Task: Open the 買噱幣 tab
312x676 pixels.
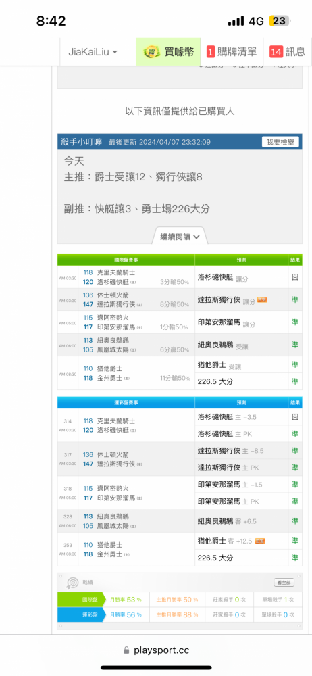Action: point(169,52)
